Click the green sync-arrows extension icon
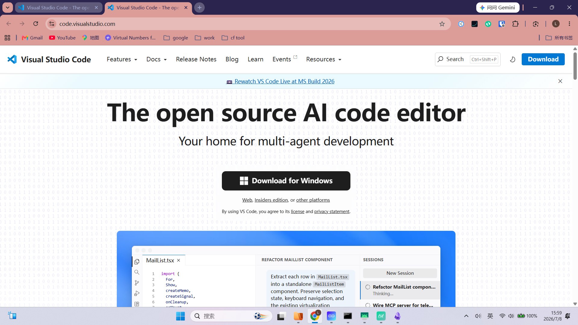 click(488, 24)
